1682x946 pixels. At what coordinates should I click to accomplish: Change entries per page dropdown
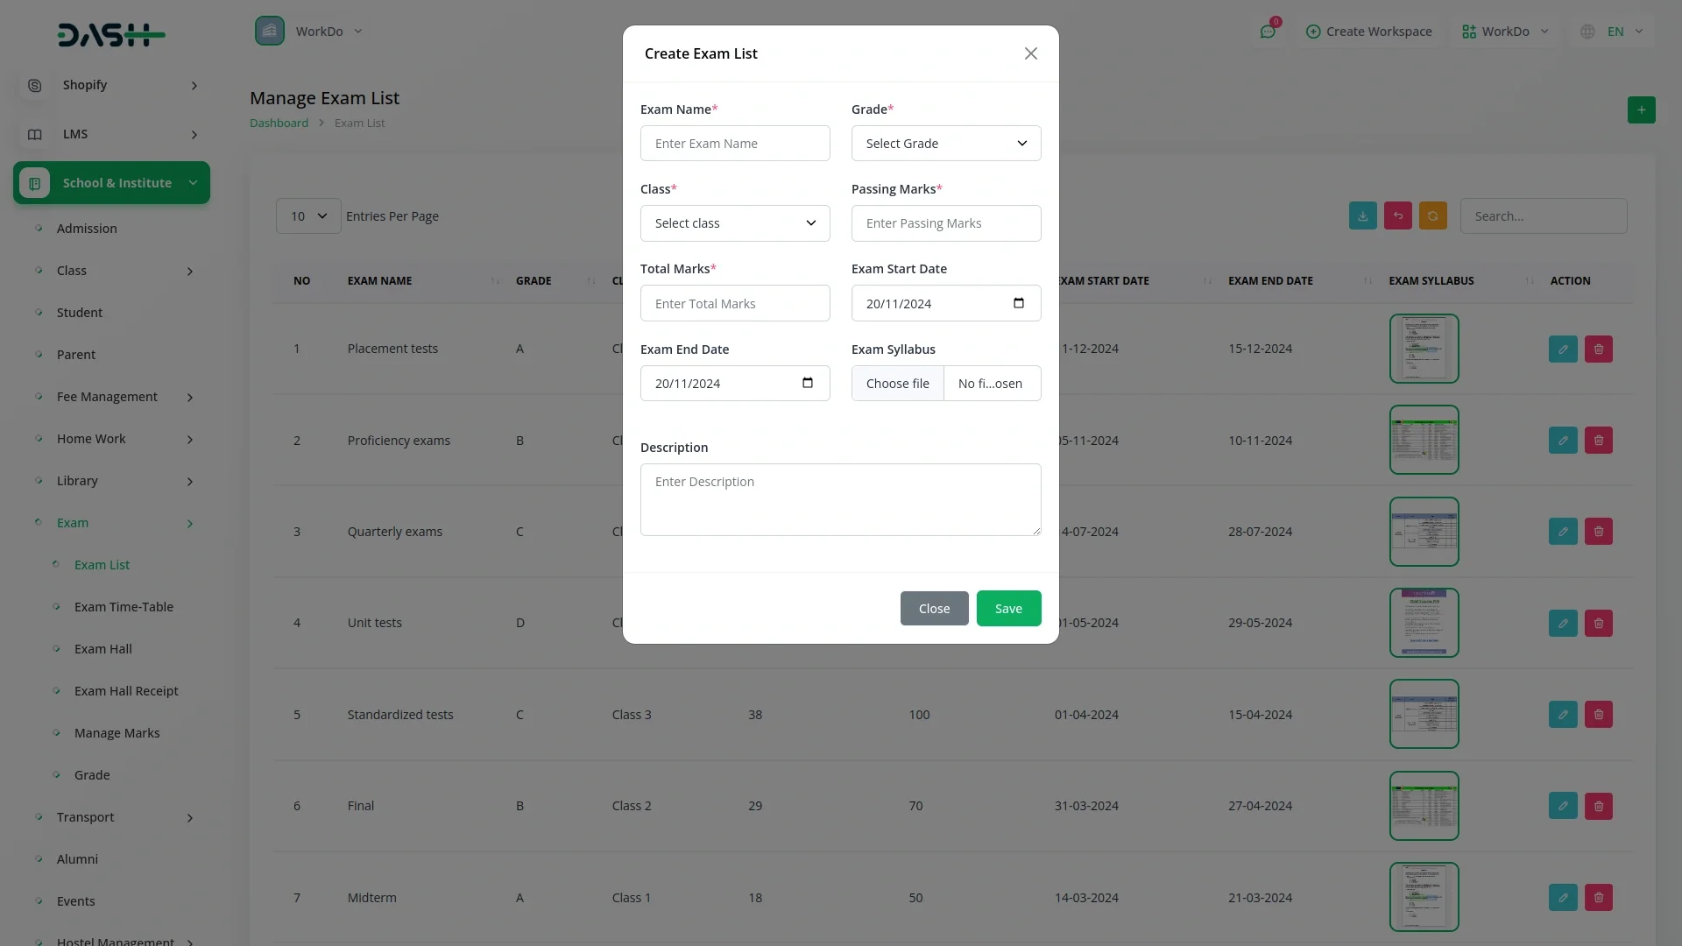(308, 216)
